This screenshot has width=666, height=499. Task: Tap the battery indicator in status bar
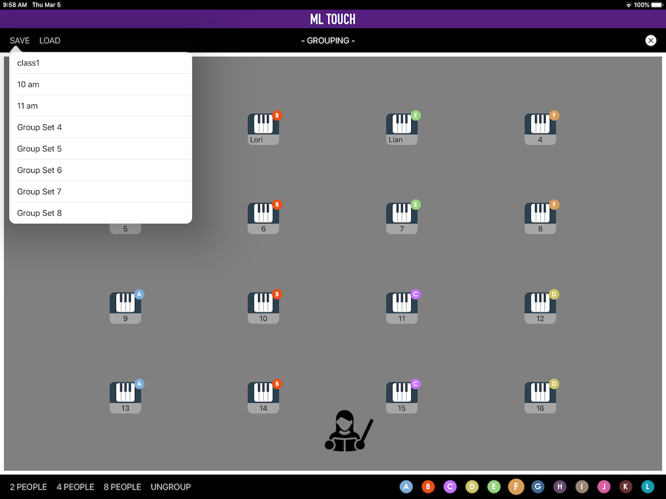click(657, 4)
